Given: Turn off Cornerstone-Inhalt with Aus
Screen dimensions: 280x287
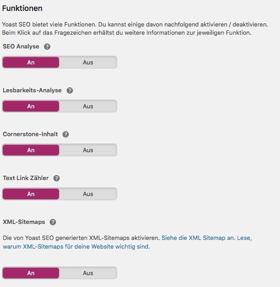Looking at the screenshot, I should coord(88,150).
